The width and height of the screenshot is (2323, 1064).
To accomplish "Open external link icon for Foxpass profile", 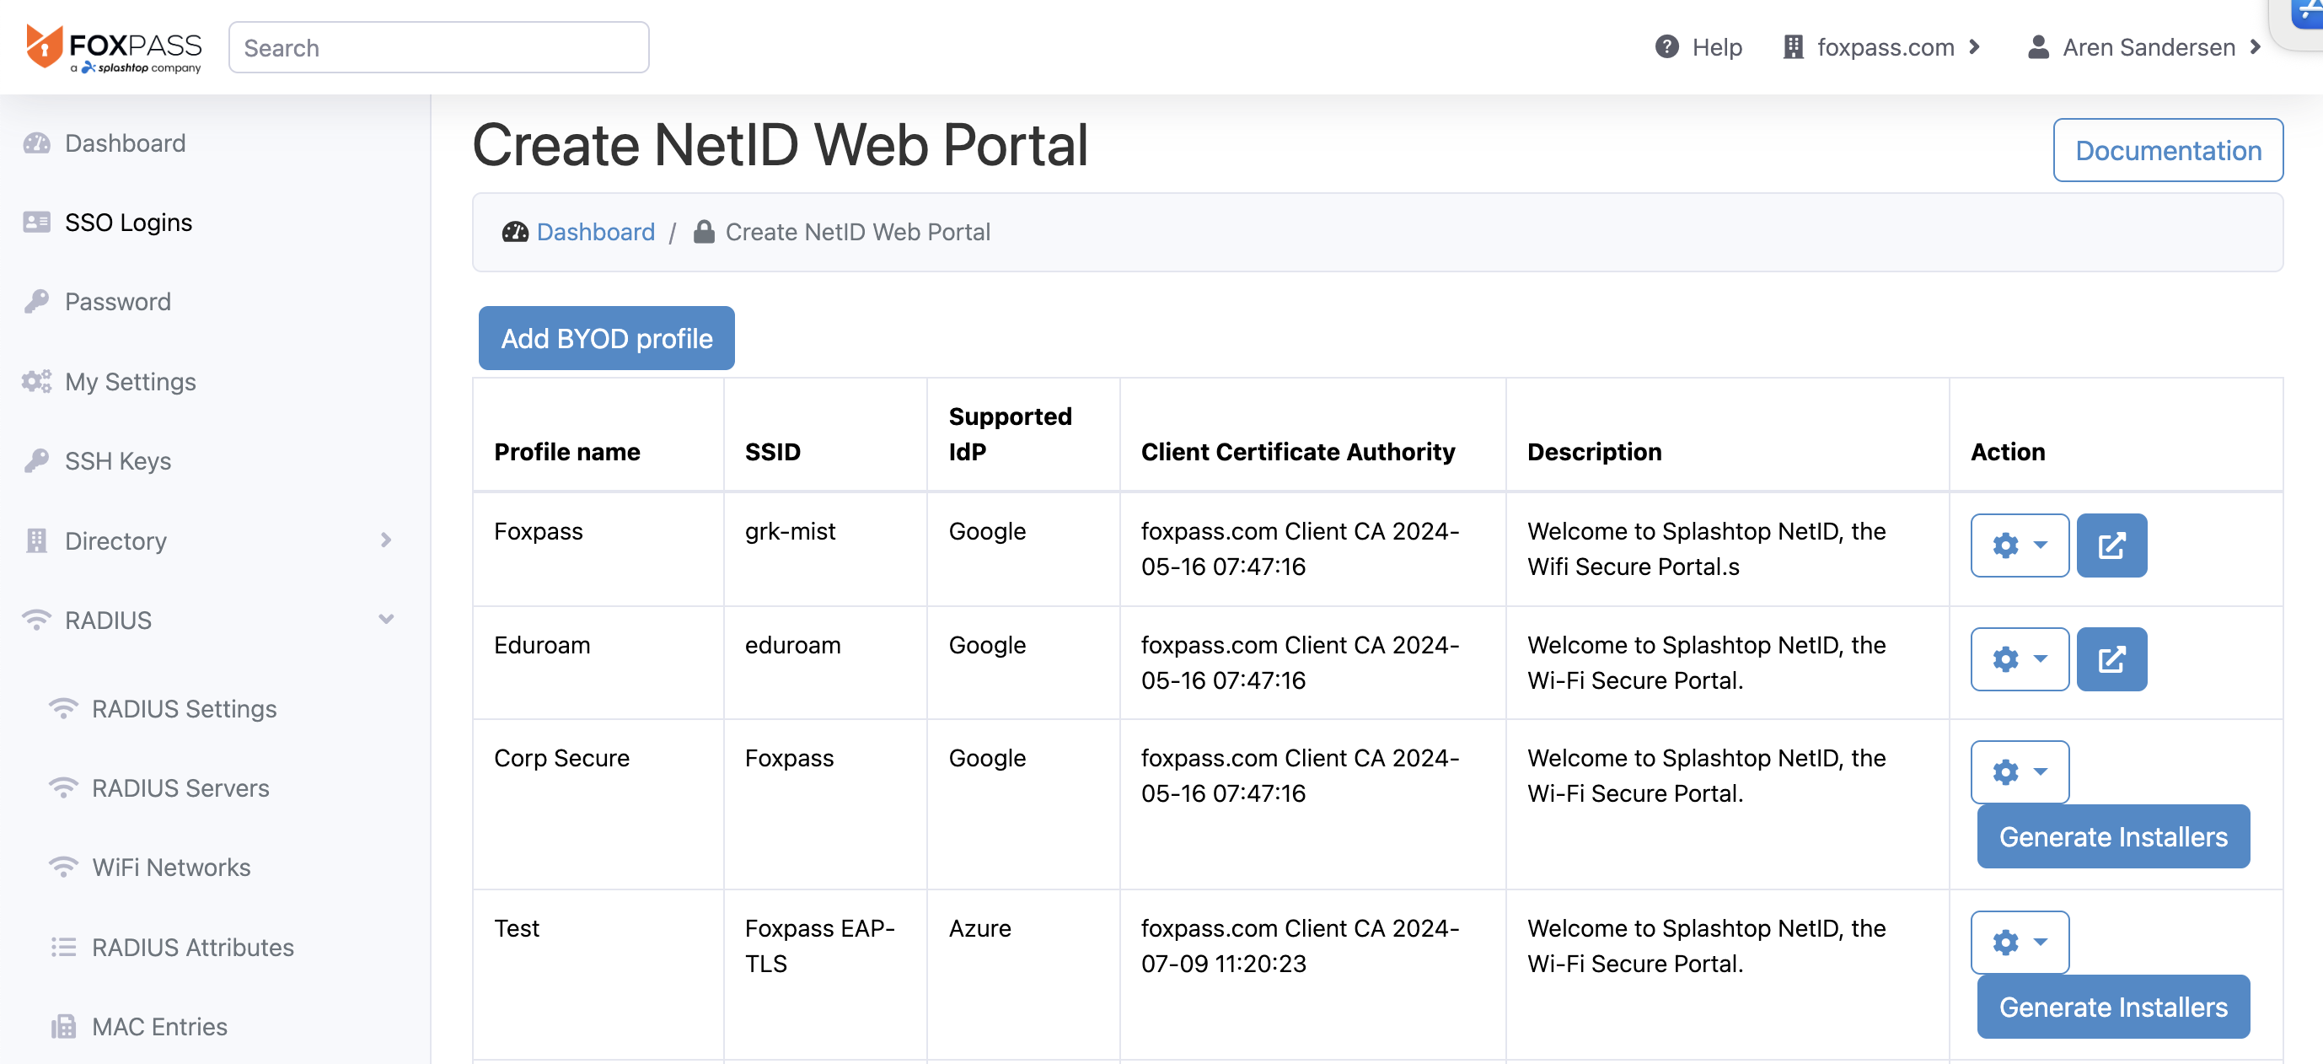I will coord(2111,545).
